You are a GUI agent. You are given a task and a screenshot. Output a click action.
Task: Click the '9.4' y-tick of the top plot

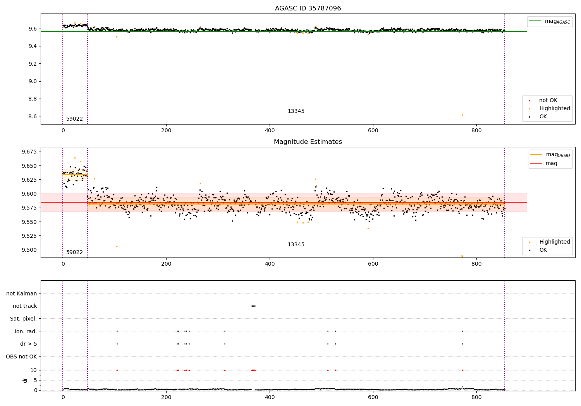(33, 46)
